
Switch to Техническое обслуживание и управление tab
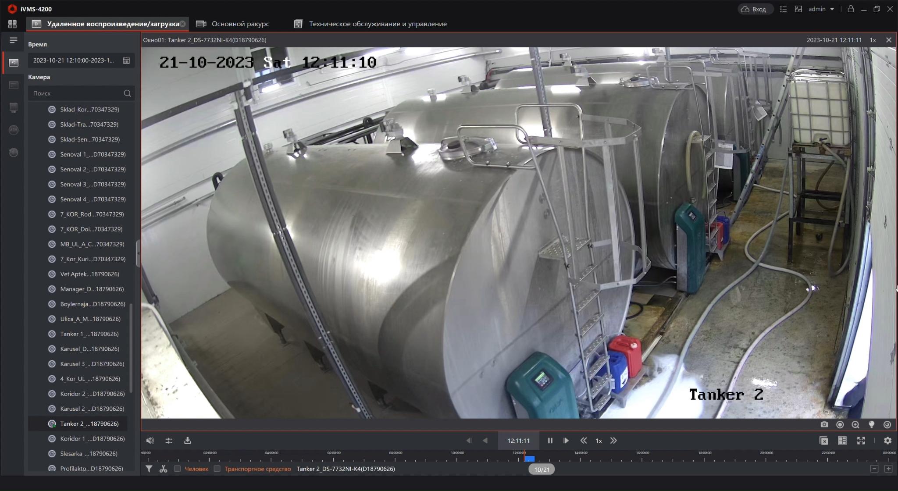[371, 24]
